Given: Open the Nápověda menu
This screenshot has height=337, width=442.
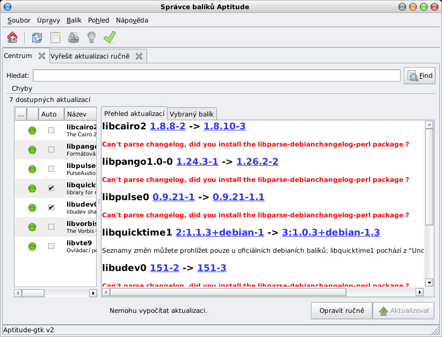Looking at the screenshot, I should [132, 20].
